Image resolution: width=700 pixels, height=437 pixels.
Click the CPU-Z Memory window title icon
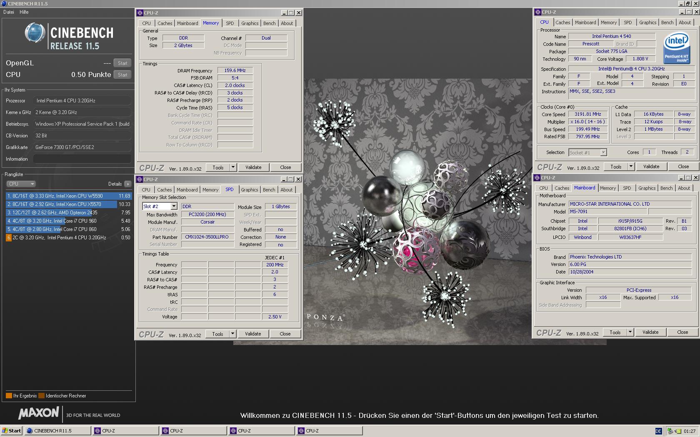pos(140,13)
